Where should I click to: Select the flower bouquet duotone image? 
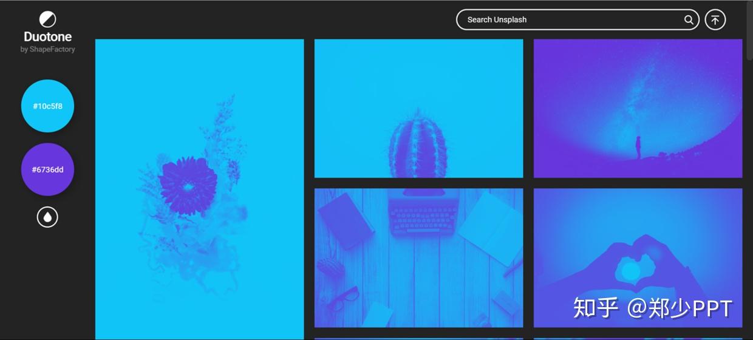[x=200, y=189]
